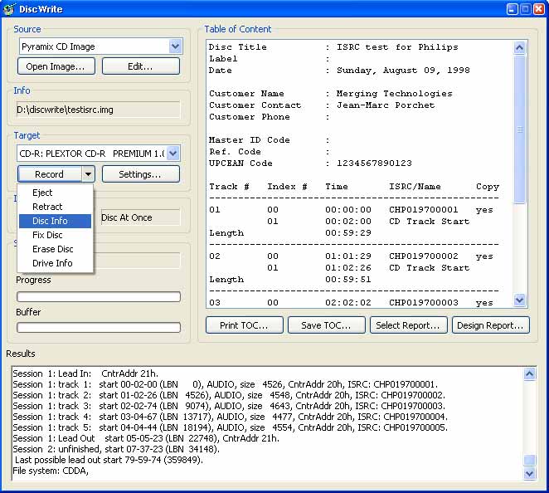Viewport: 549px width, 493px height.
Task: Open the Pyramix CD Image source dropdown
Action: click(175, 46)
